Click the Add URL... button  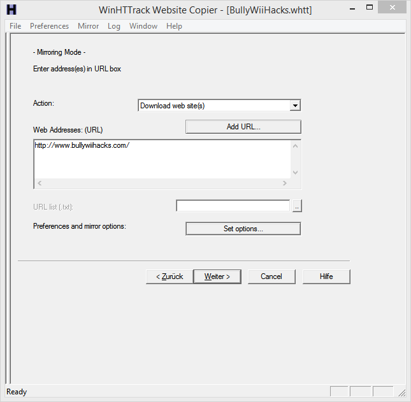[243, 127]
